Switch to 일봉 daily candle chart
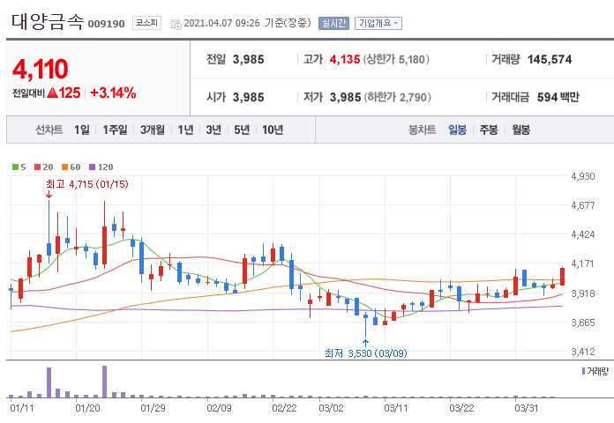 [457, 130]
